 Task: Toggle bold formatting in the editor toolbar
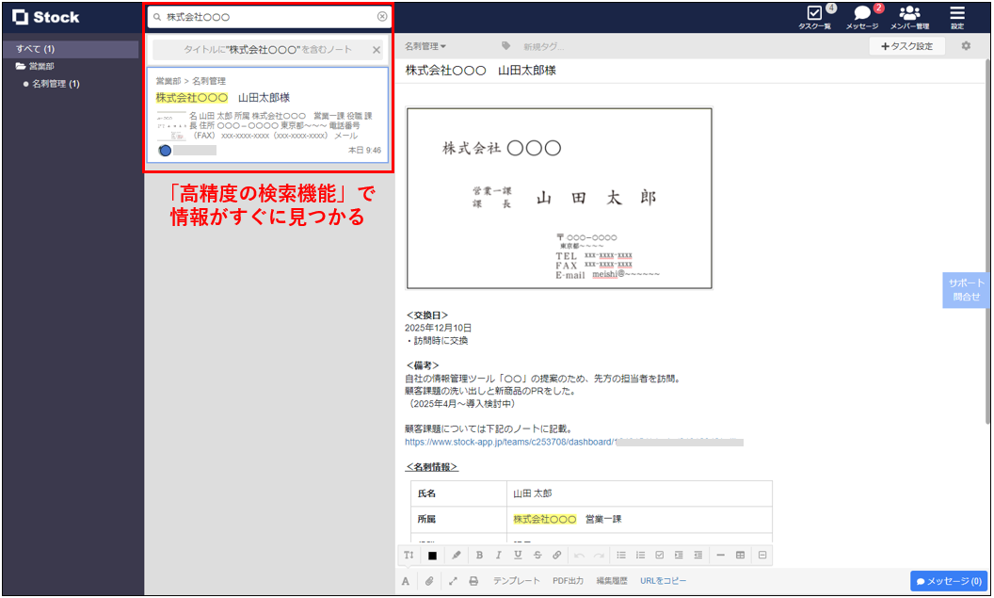pyautogui.click(x=479, y=556)
